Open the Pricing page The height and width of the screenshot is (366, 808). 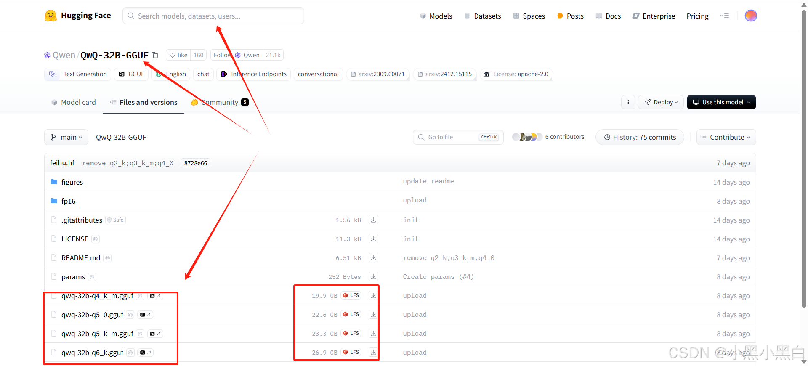tap(697, 16)
